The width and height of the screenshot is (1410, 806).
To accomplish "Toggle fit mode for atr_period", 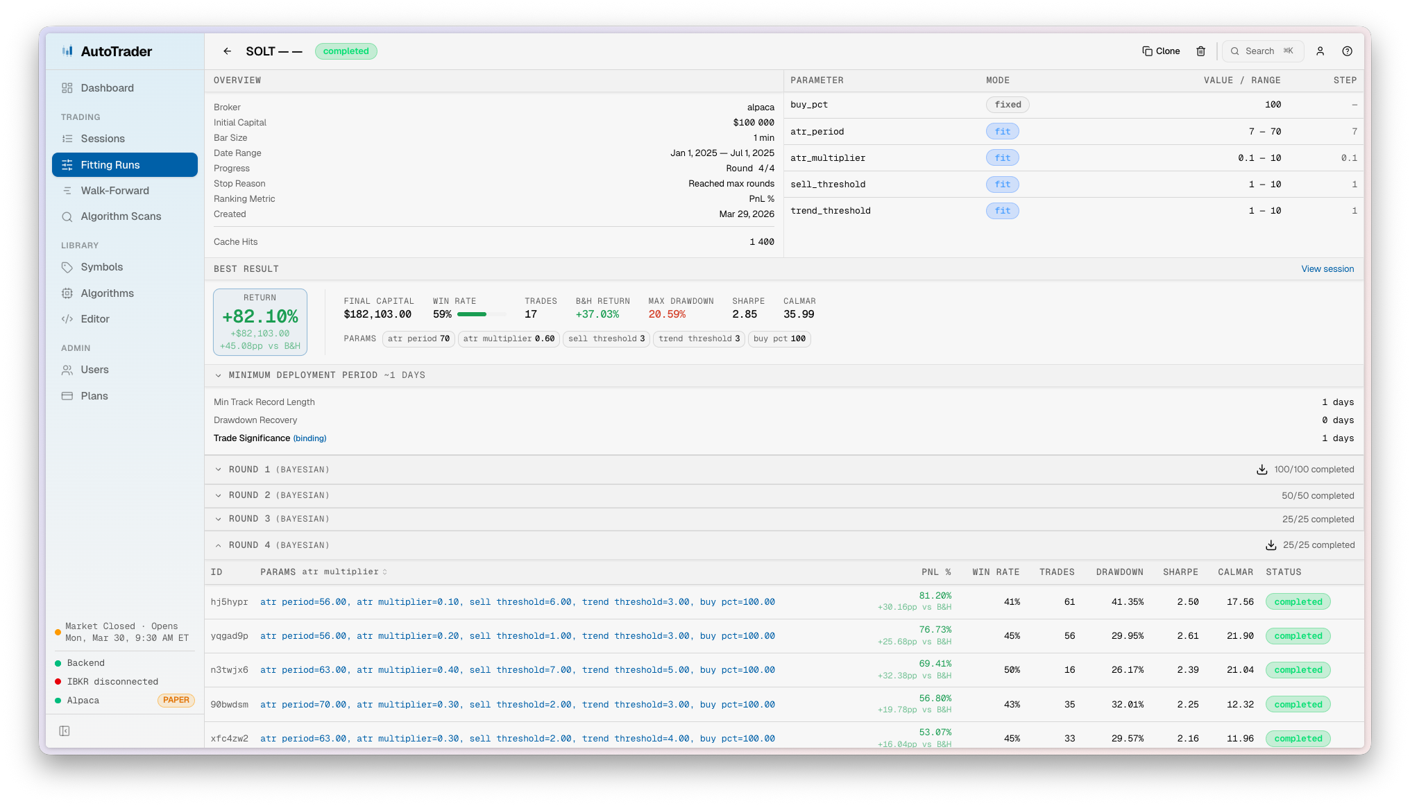I will point(1002,132).
